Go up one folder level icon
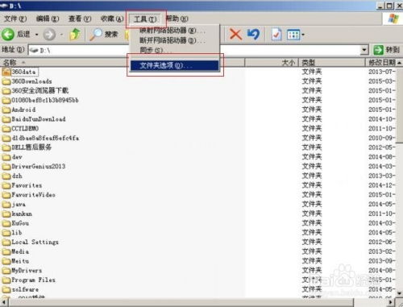 coord(75,34)
